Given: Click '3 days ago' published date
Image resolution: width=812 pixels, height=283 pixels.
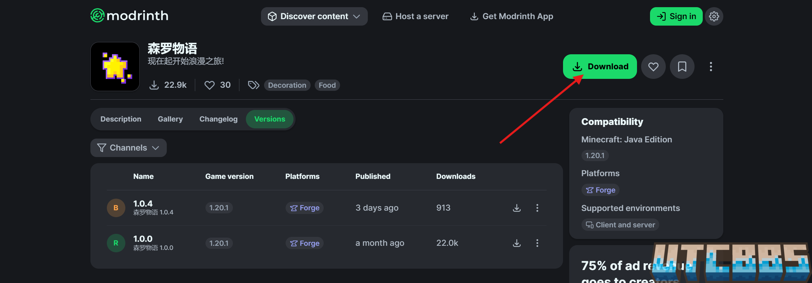Looking at the screenshot, I should click(377, 208).
